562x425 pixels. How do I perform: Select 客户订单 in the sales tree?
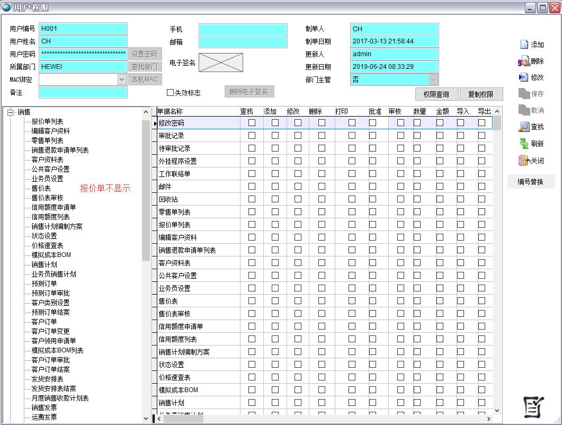tap(44, 322)
